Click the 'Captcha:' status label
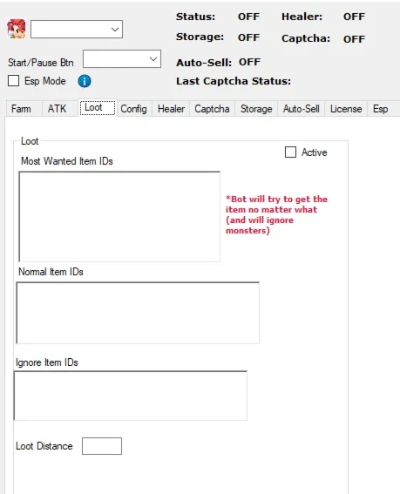400x494 pixels. [306, 38]
